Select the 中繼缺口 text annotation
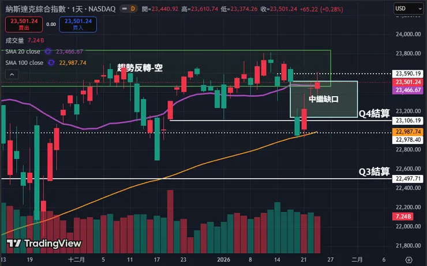 324,99
